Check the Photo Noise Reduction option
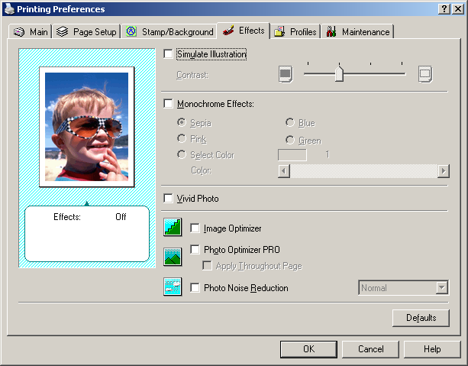468x366 pixels. click(195, 288)
